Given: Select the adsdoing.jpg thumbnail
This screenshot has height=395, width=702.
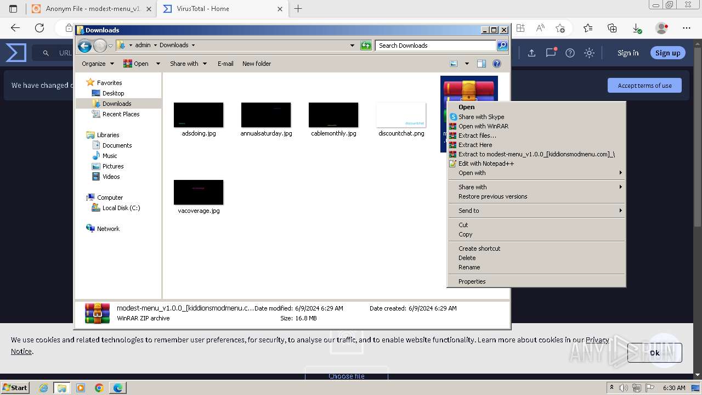Looking at the screenshot, I should (199, 115).
